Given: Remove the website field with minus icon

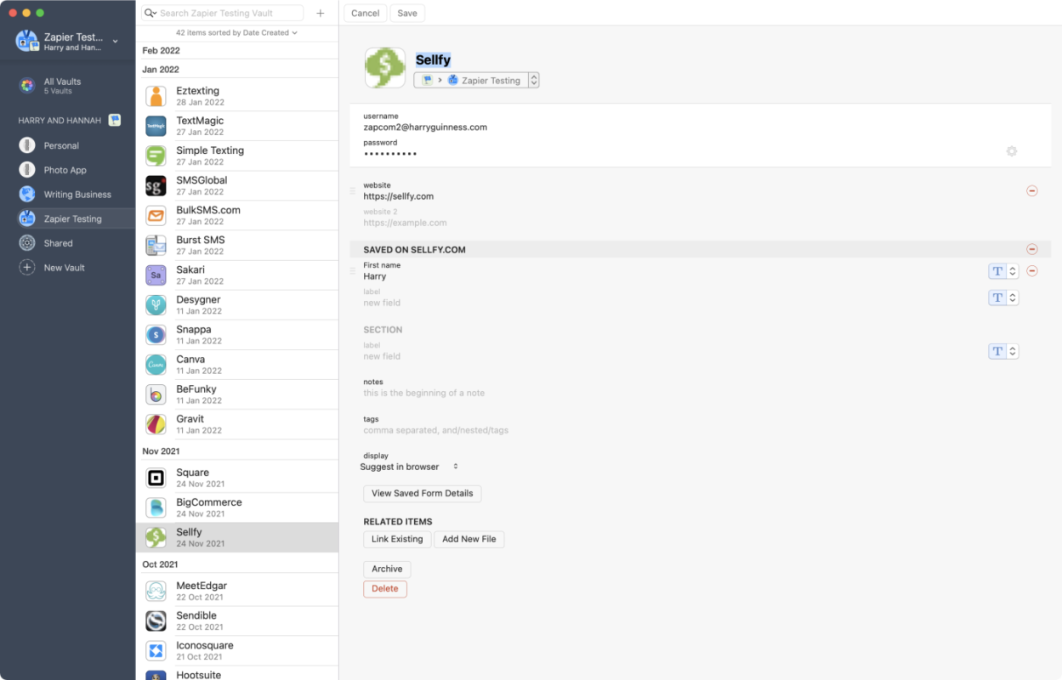Looking at the screenshot, I should tap(1032, 190).
